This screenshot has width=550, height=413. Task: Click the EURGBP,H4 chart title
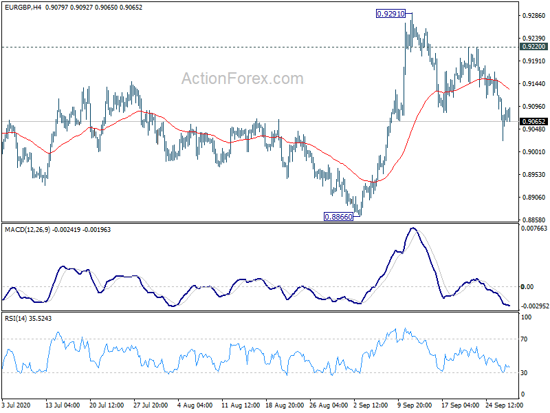pyautogui.click(x=23, y=7)
